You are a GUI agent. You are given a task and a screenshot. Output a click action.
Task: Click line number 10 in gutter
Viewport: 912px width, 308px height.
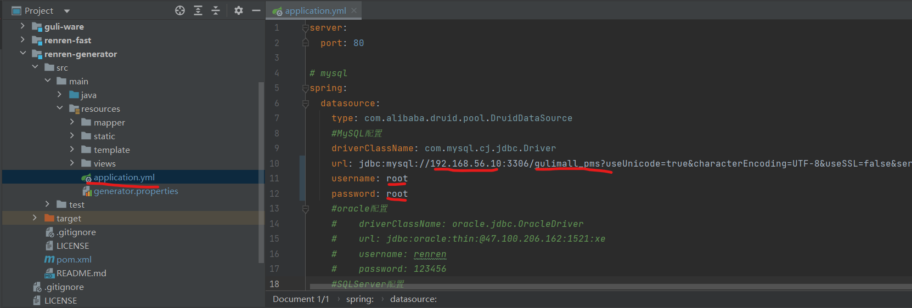(274, 163)
